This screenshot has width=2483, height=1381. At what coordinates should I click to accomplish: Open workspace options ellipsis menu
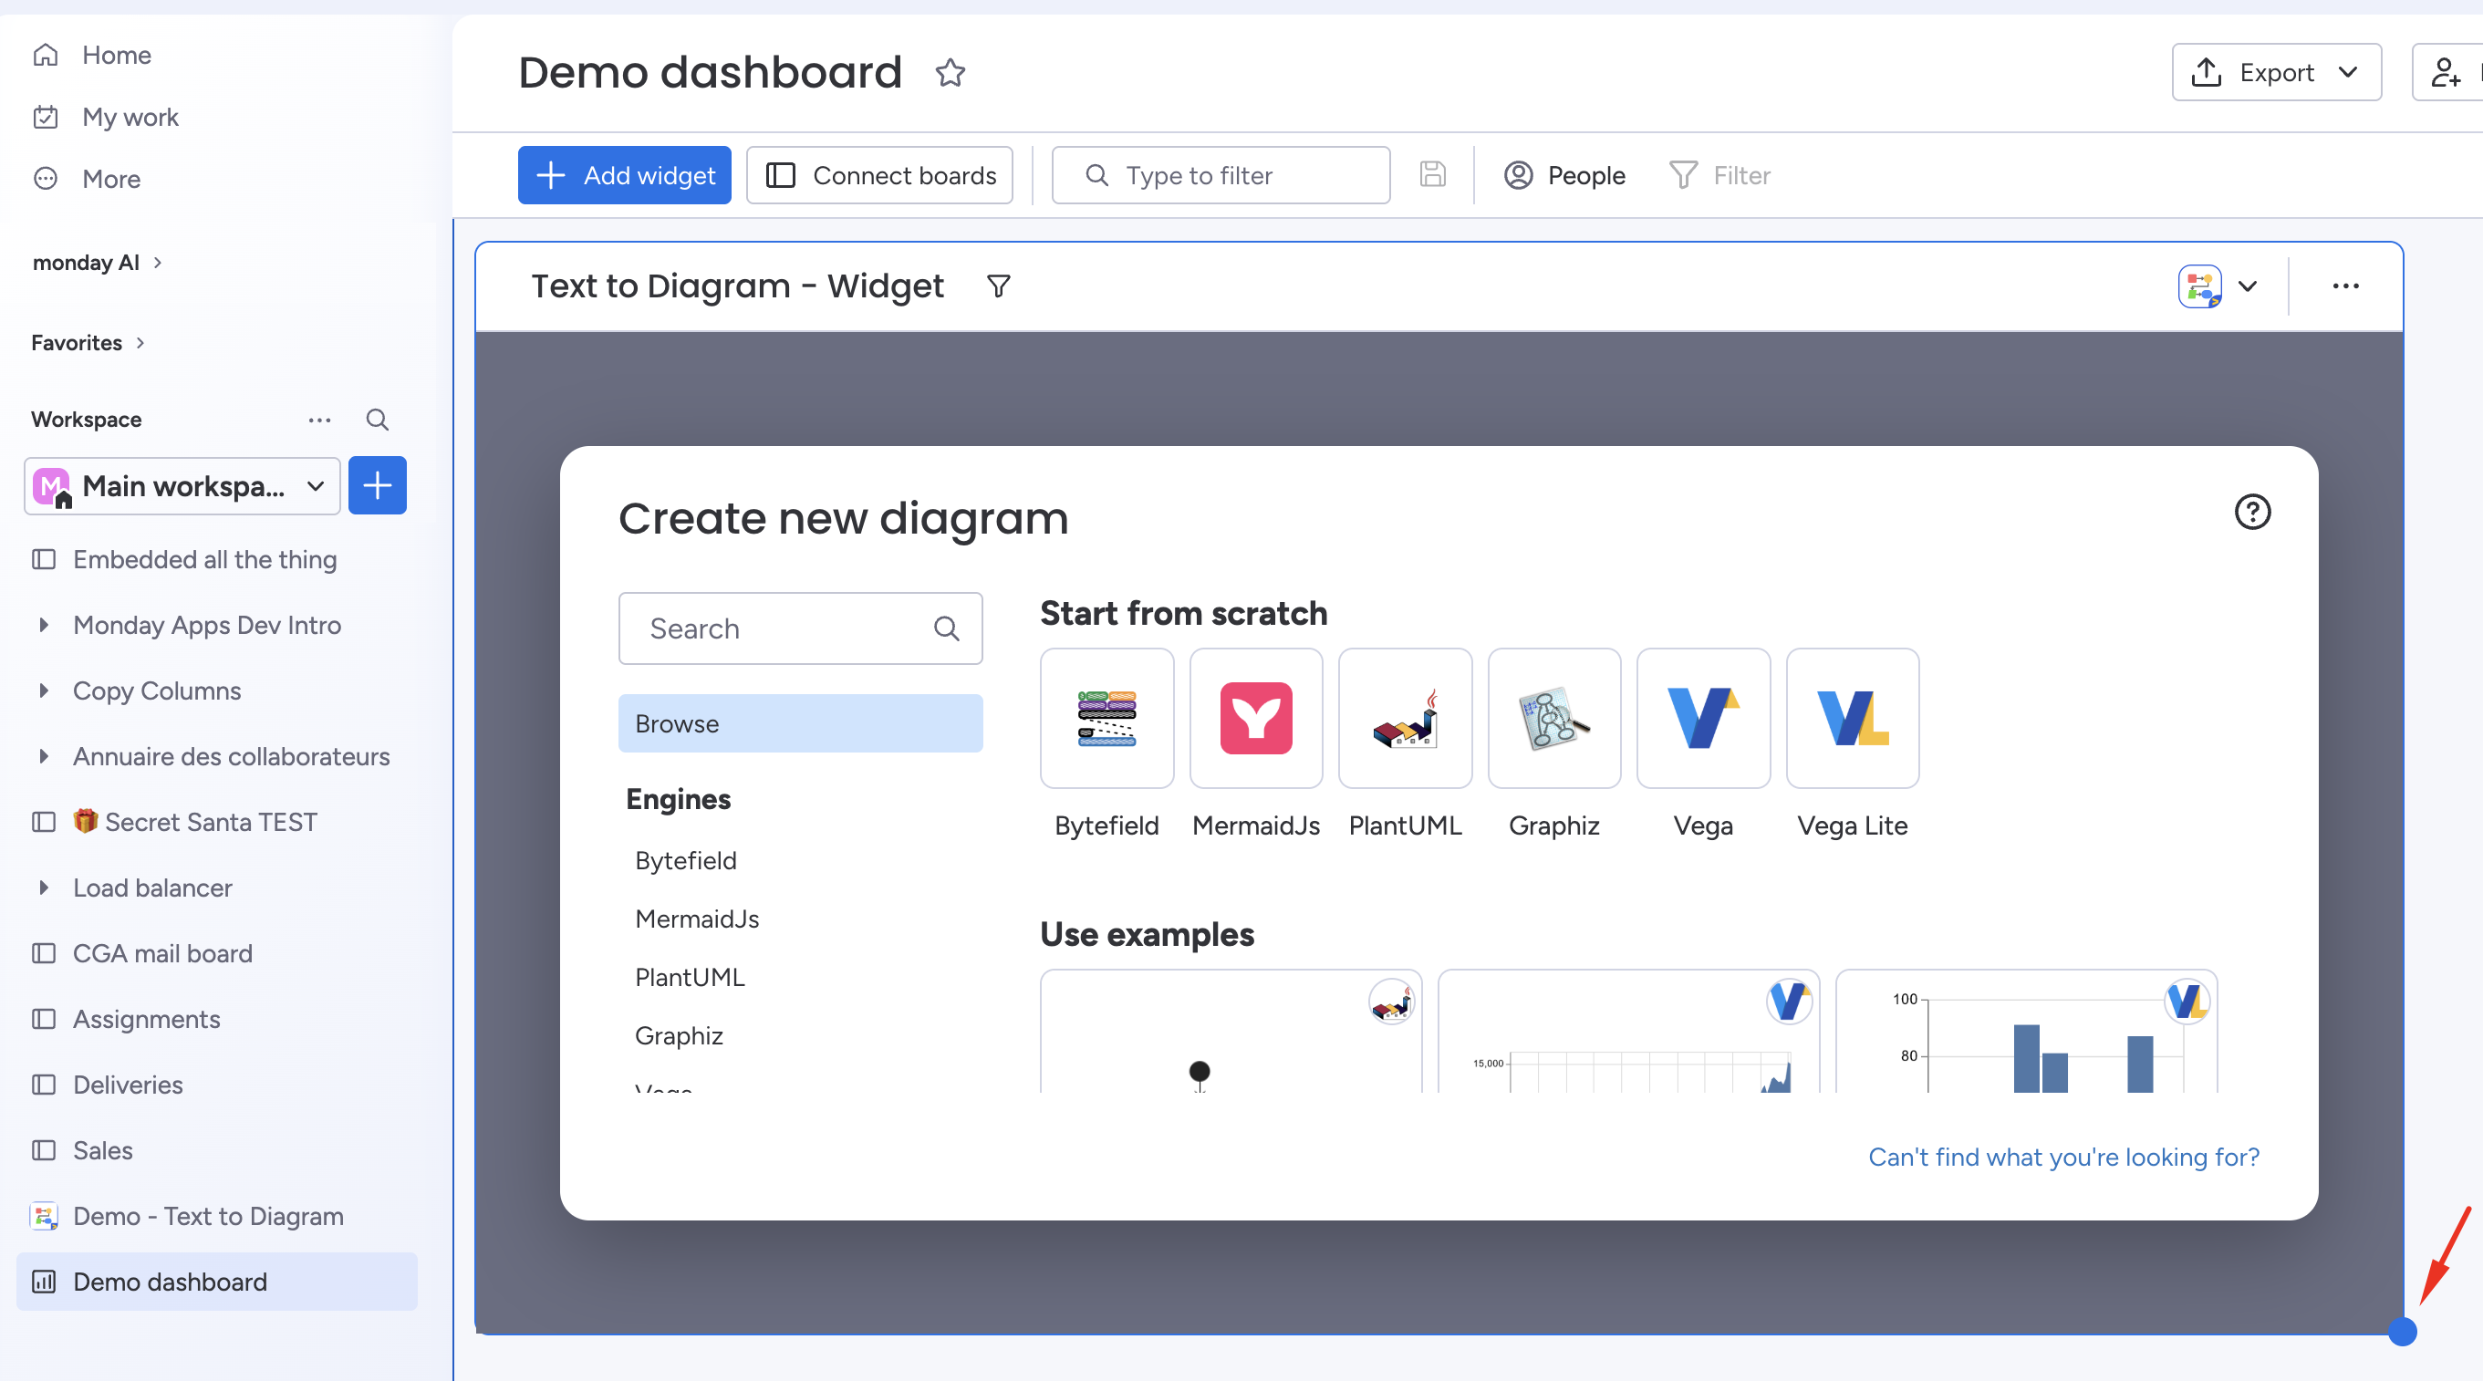click(x=319, y=420)
